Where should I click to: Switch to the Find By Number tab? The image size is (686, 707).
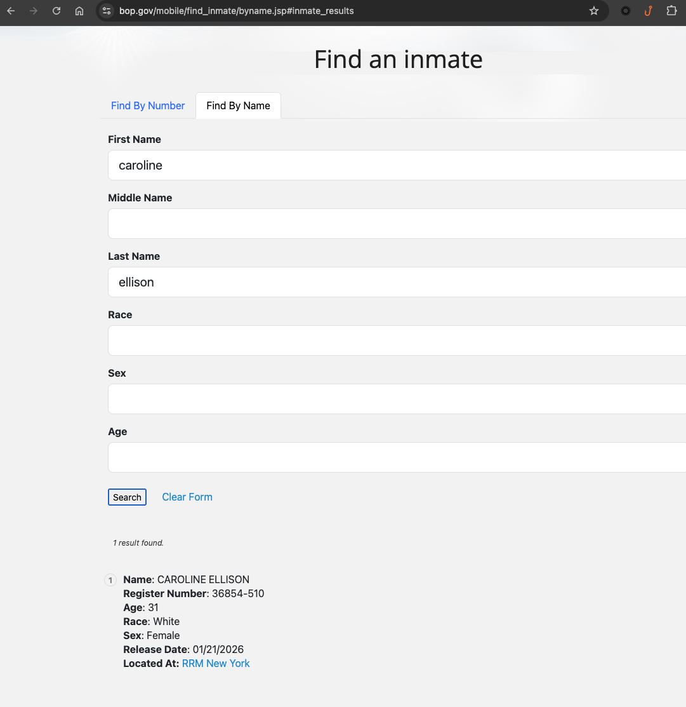click(x=148, y=105)
